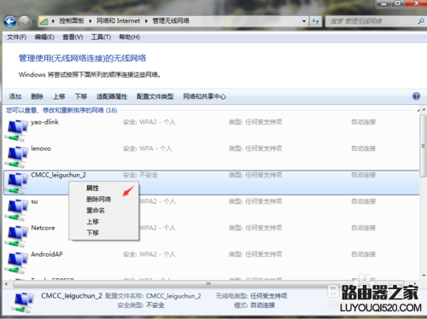This screenshot has width=427, height=319.
Task: Open help via the blue question mark icon
Action: click(x=416, y=96)
